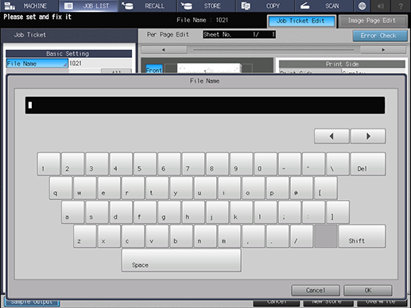Open the STORE tab
The image size is (411, 308).
pyautogui.click(x=206, y=6)
